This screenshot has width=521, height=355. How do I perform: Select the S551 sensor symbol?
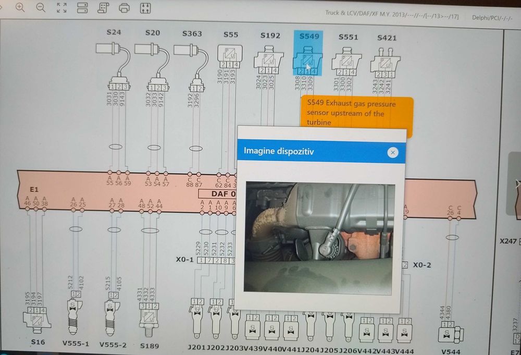pos(346,62)
